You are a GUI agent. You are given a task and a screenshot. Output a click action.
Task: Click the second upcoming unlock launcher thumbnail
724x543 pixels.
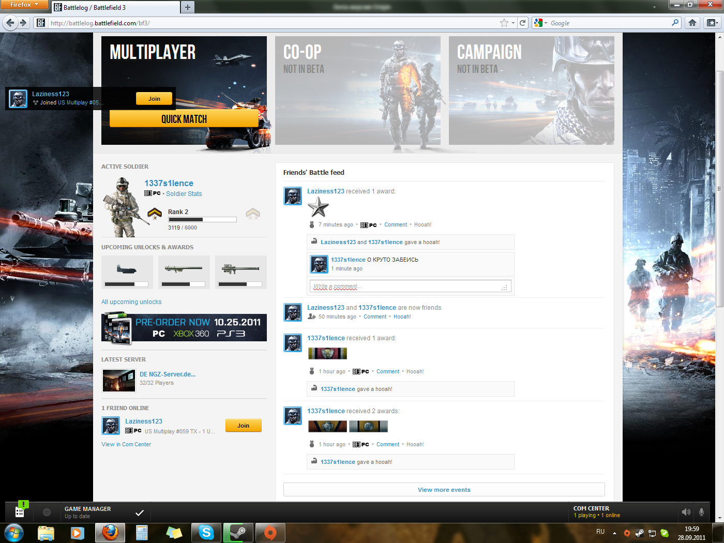(x=184, y=272)
